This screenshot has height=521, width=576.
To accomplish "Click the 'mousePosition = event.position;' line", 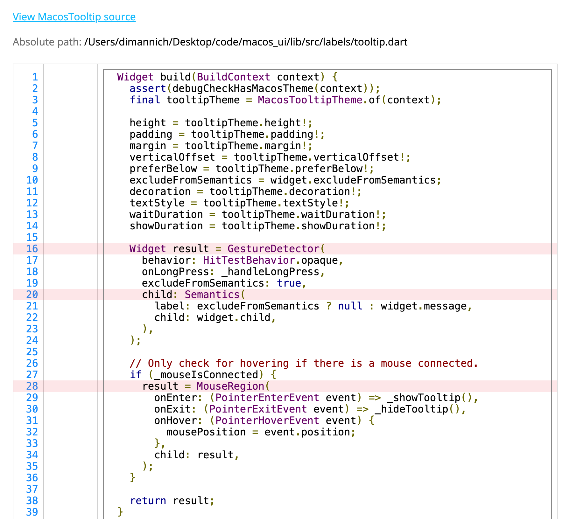I will click(261, 432).
